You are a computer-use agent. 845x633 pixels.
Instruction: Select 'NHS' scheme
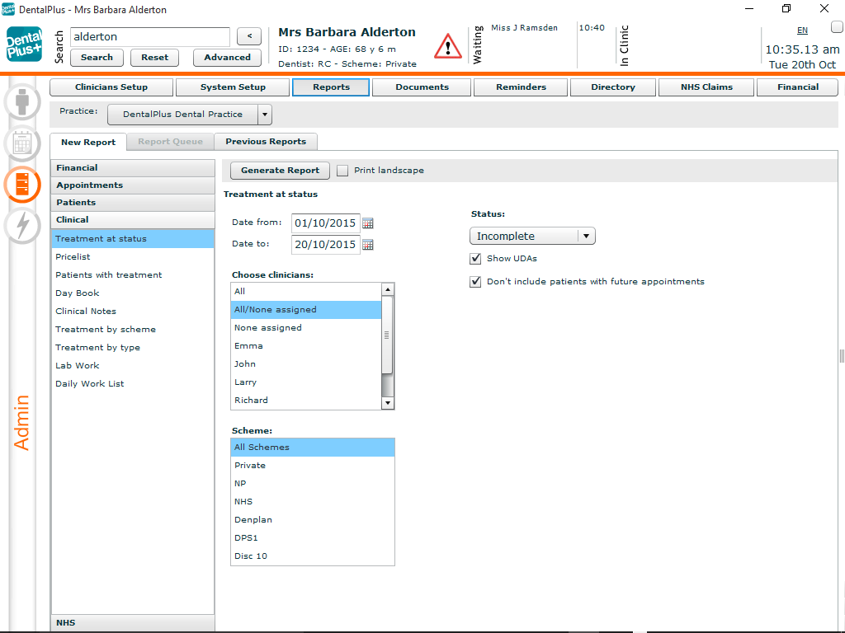coord(313,502)
